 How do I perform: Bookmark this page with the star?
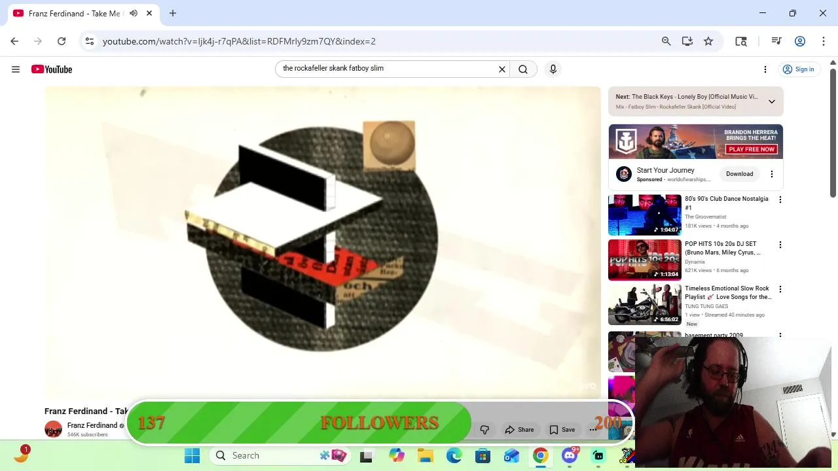(x=708, y=41)
